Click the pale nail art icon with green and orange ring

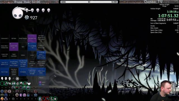point(40,99)
